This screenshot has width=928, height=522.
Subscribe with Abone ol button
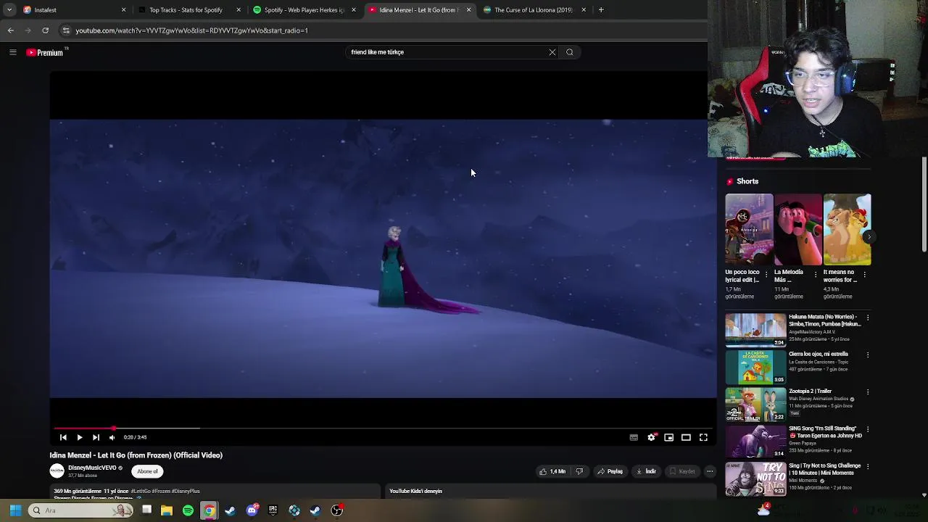(147, 471)
